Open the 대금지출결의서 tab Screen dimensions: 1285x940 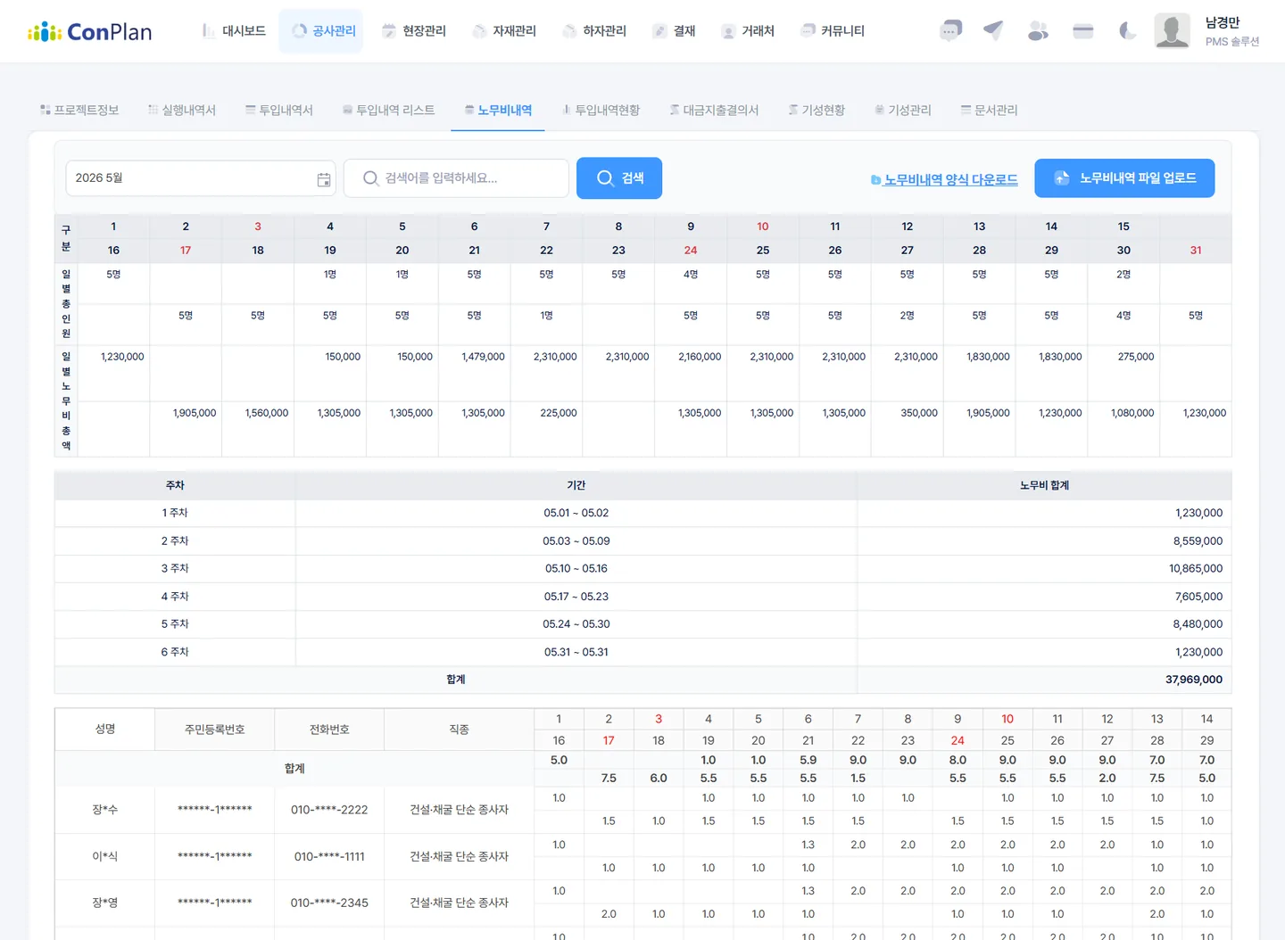pos(714,111)
